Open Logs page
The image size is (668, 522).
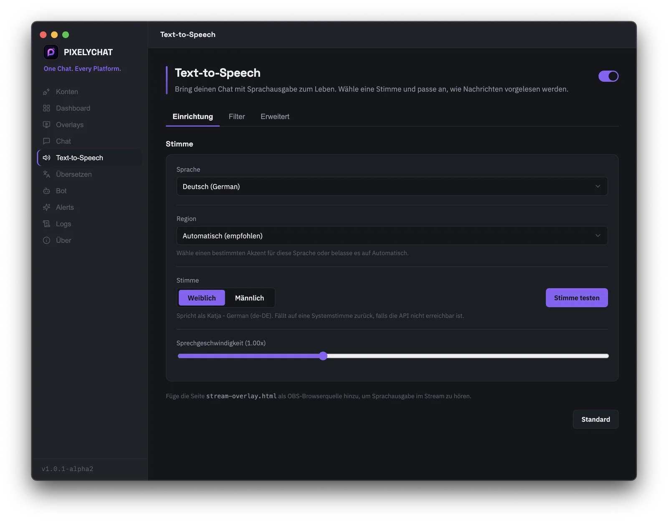coord(89,224)
